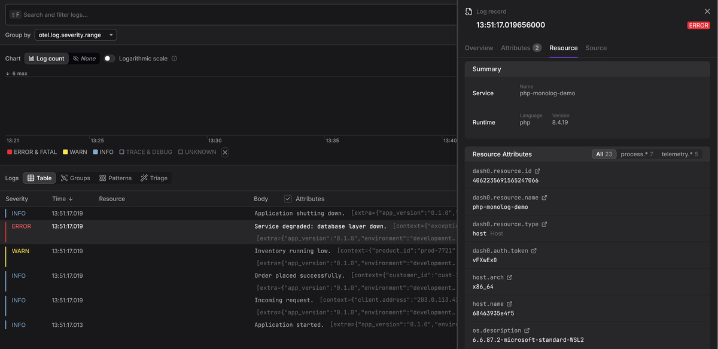The height and width of the screenshot is (349, 718).
Task: Toggle TRACE & DEBUG legend filter
Action: click(146, 152)
